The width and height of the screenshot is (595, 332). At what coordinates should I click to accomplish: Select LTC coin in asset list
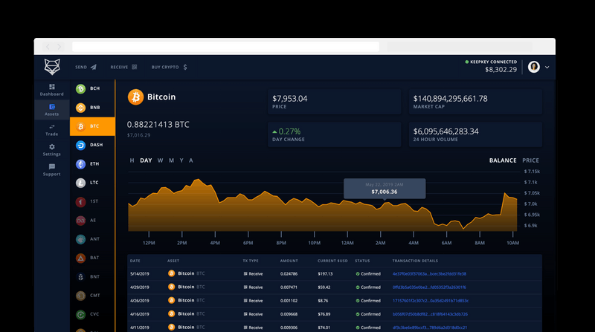point(92,183)
